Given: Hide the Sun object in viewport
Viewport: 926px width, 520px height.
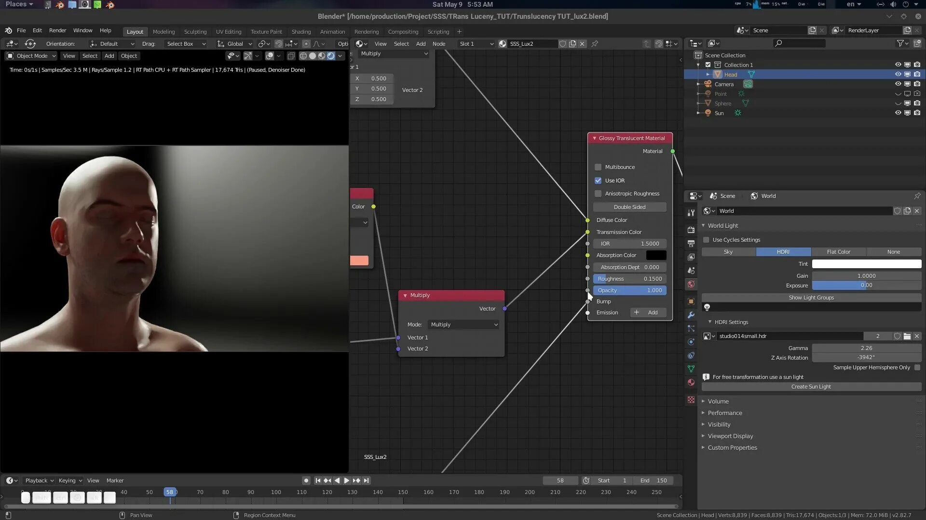Looking at the screenshot, I should pyautogui.click(x=898, y=113).
